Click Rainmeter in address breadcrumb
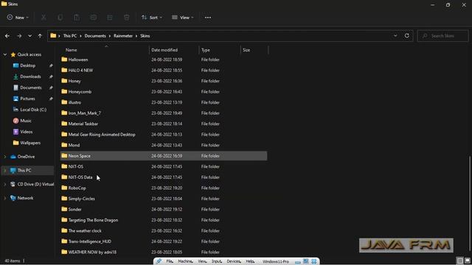Screen dimensions: 472x265 click(123, 36)
